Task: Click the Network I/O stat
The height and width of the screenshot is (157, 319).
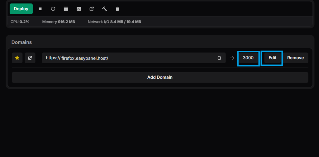Action: pos(114,22)
